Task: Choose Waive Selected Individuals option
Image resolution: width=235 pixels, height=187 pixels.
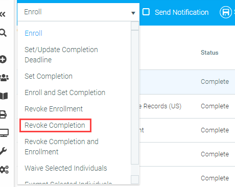Action: [66, 168]
